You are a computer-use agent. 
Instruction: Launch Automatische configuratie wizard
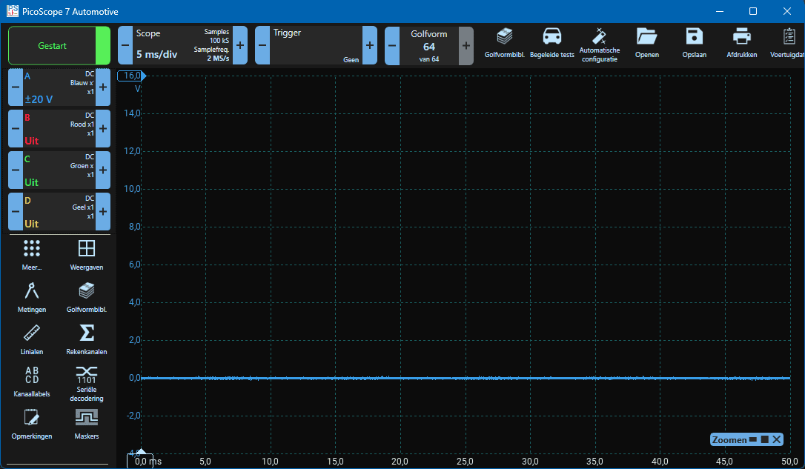point(599,44)
